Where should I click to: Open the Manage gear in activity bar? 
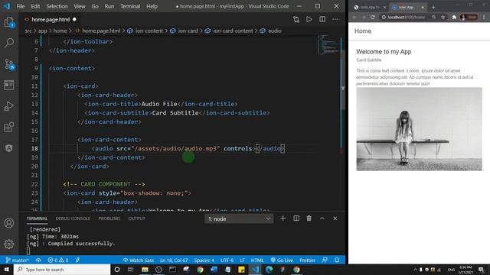click(x=9, y=244)
